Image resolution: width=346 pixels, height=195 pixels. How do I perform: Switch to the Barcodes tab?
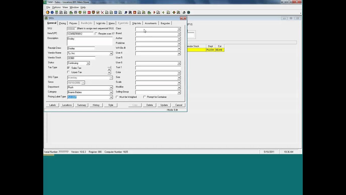coord(165,23)
